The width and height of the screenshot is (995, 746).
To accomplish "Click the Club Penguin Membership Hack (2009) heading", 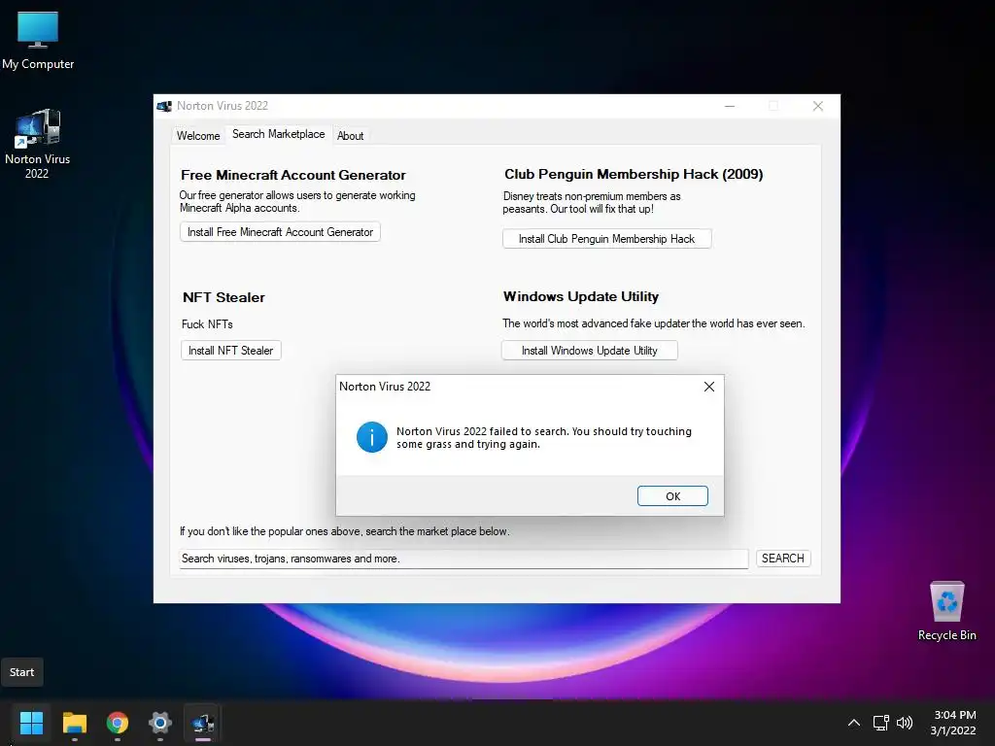I will 634,174.
